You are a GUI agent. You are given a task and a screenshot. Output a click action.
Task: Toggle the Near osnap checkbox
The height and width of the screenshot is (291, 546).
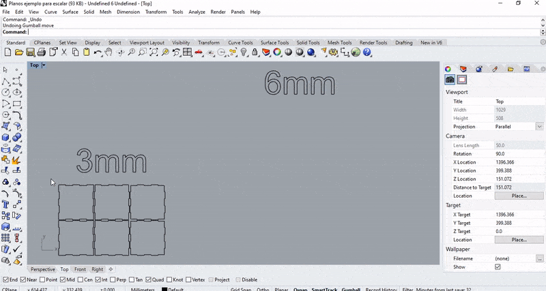point(23,279)
